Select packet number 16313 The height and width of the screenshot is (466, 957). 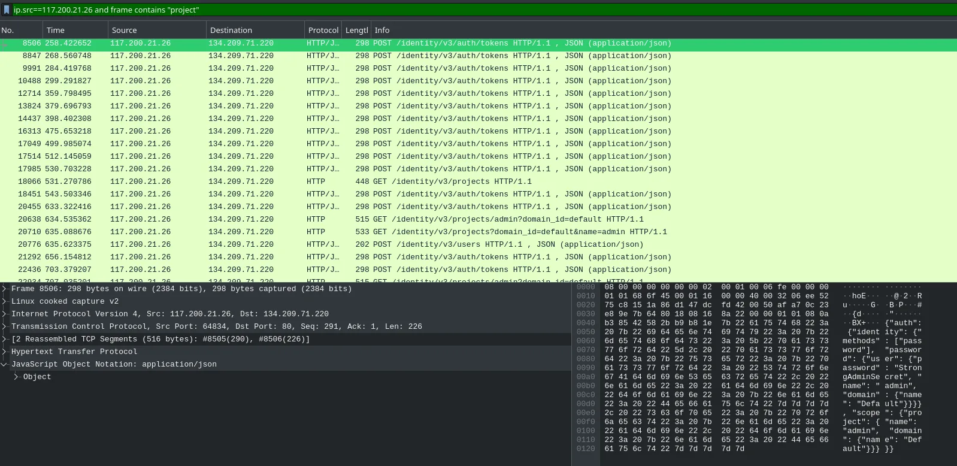pyautogui.click(x=478, y=131)
